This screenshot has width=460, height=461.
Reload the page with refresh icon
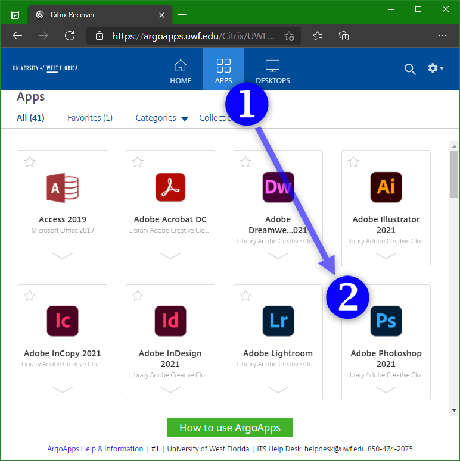(x=70, y=36)
